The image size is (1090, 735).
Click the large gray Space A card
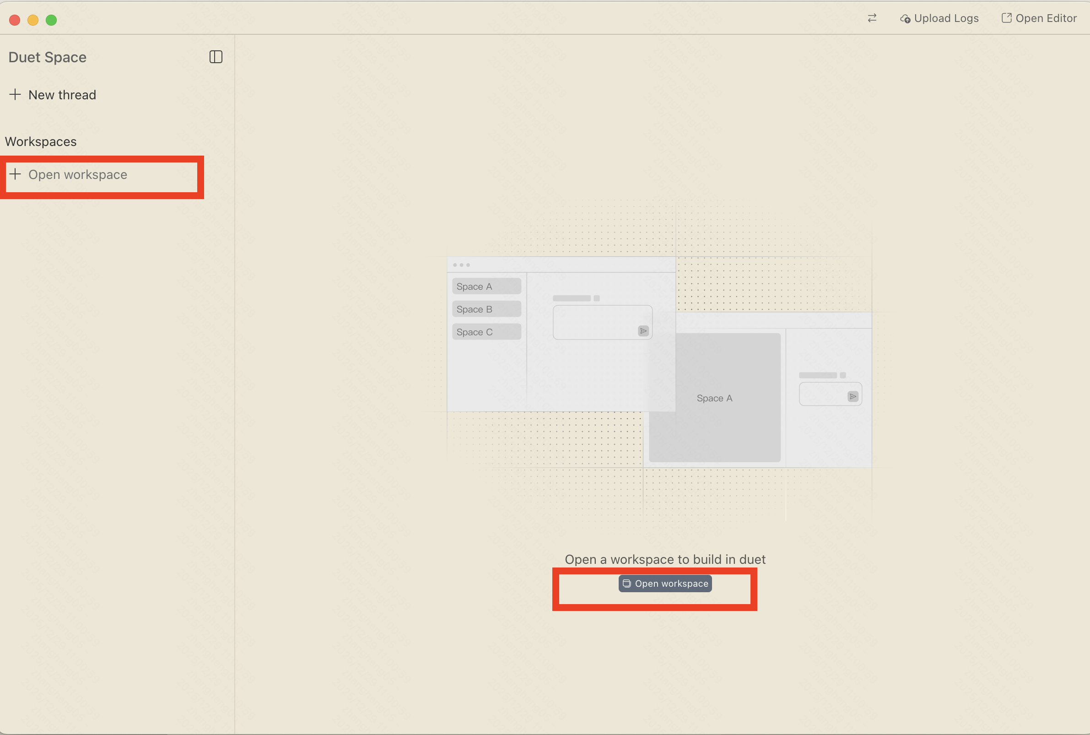(714, 398)
